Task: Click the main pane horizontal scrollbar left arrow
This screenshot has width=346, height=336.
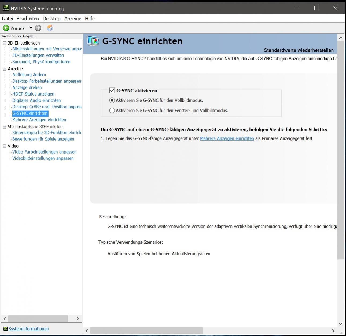Action: pos(87,331)
